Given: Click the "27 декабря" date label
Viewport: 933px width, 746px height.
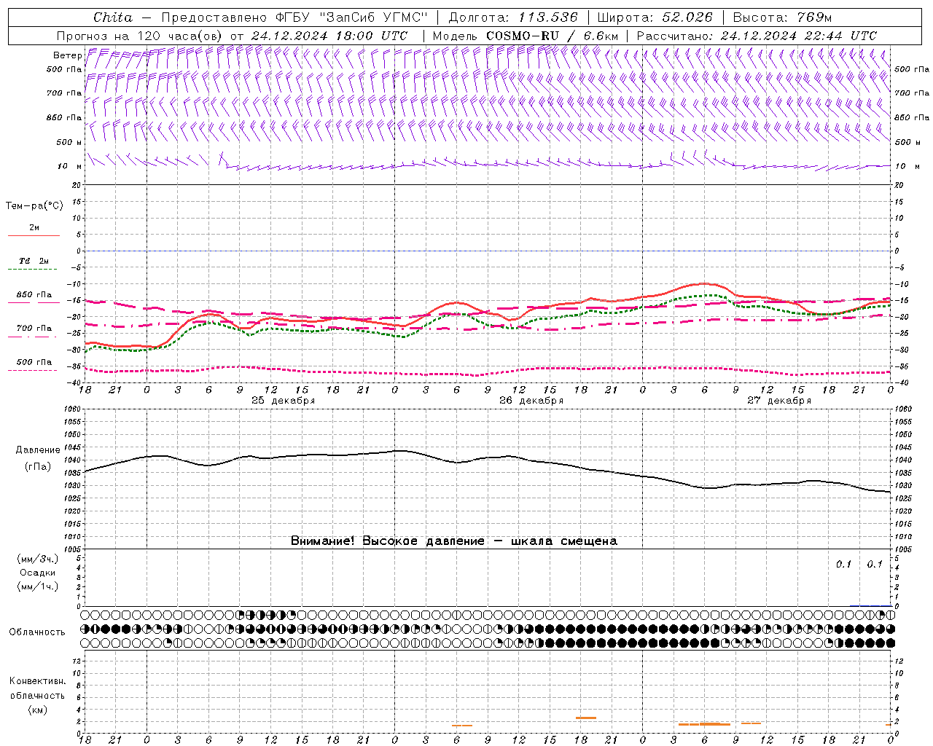Looking at the screenshot, I should tap(779, 401).
